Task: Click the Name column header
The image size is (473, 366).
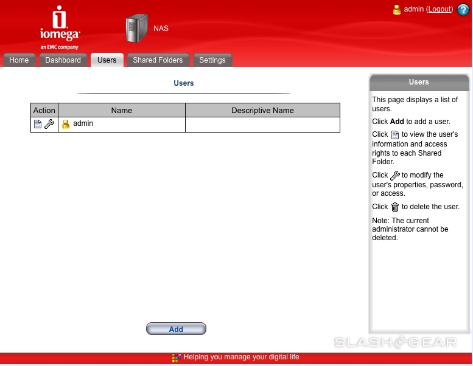Action: 121,110
